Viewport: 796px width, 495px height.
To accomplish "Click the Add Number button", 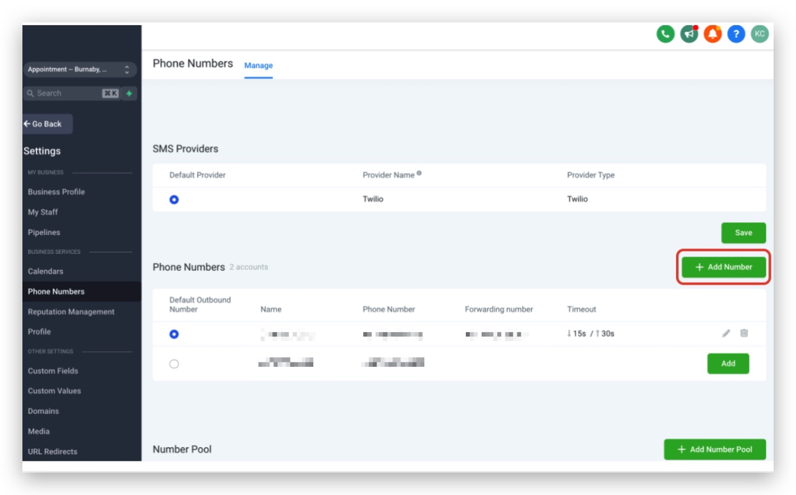I will pos(724,267).
